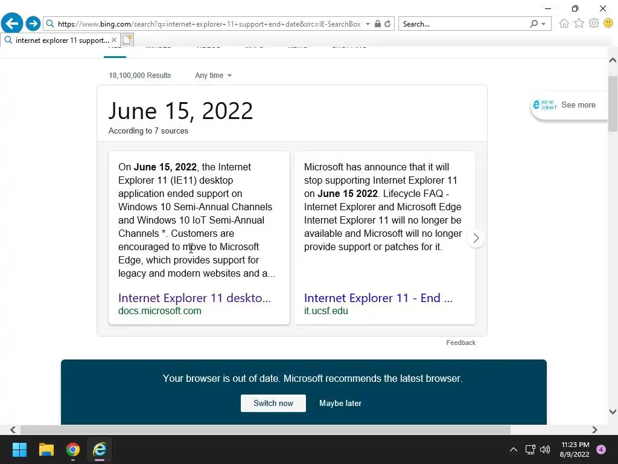This screenshot has width=618, height=464.
Task: Click the Internet Explorer See more pill
Action: [569, 105]
